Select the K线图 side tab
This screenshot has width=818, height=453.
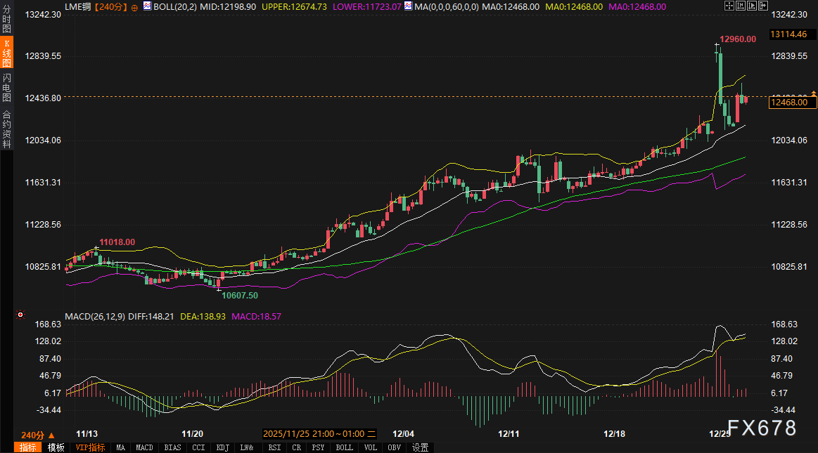coord(6,53)
